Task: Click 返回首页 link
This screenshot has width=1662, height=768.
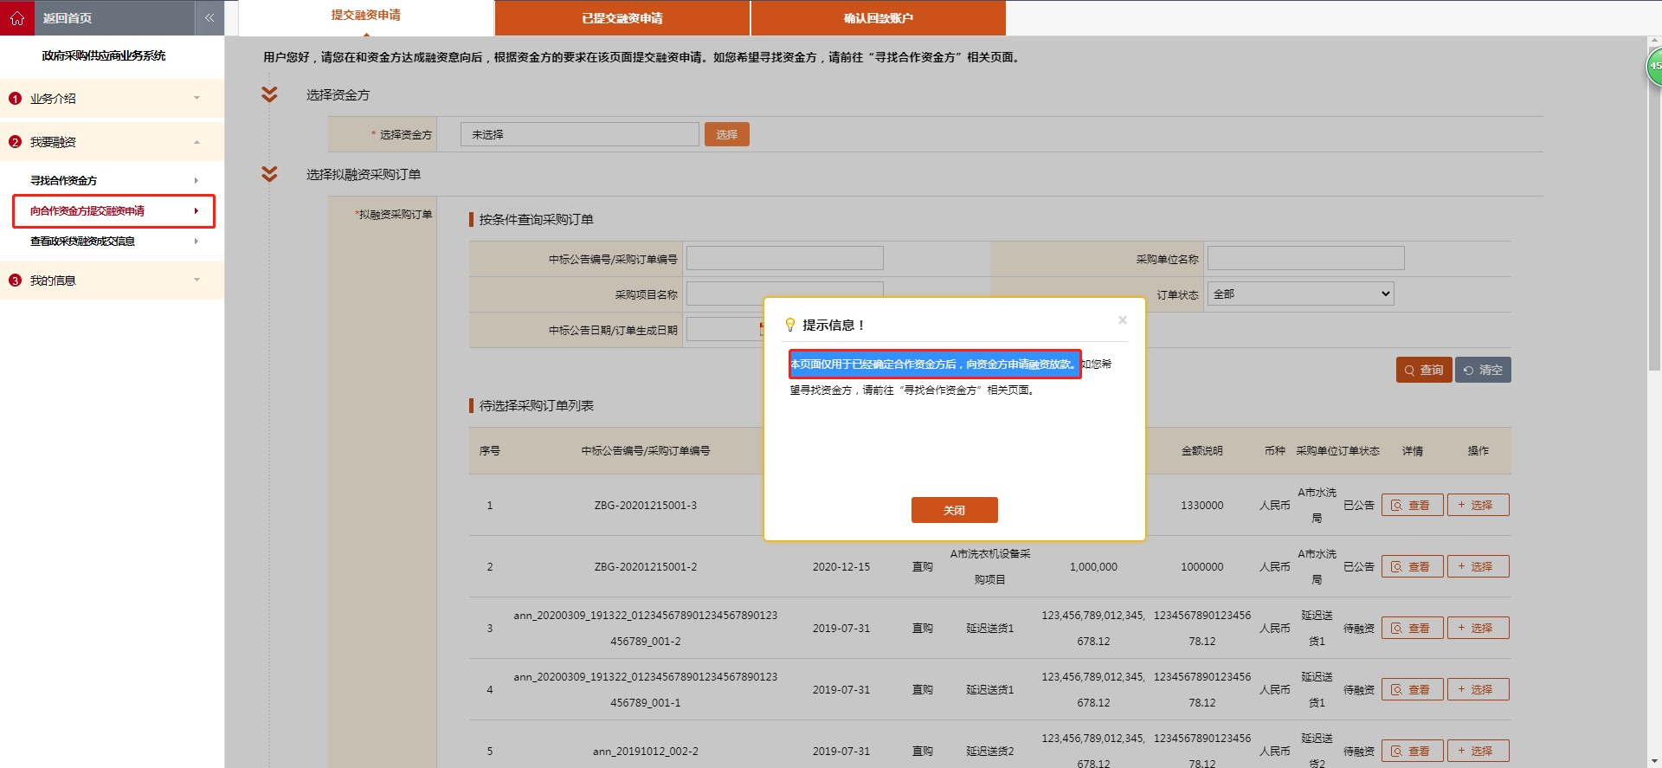Action: pyautogui.click(x=68, y=18)
